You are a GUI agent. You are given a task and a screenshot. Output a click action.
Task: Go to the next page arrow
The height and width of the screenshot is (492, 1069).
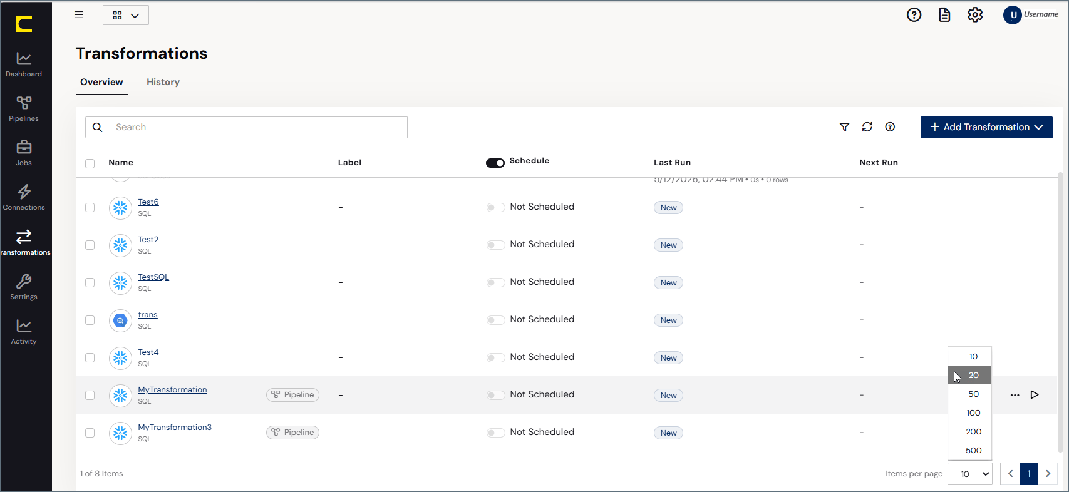(1048, 474)
